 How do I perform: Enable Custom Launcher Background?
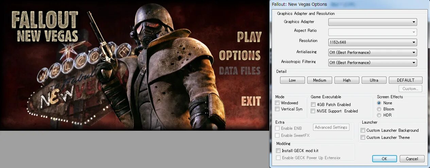tap(363, 130)
